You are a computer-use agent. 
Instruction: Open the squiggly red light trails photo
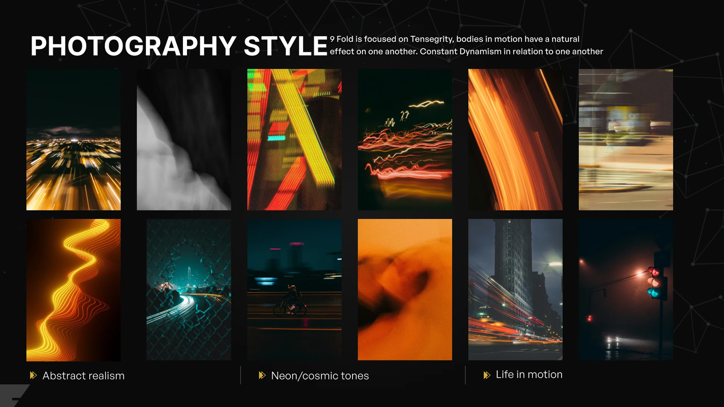[405, 140]
